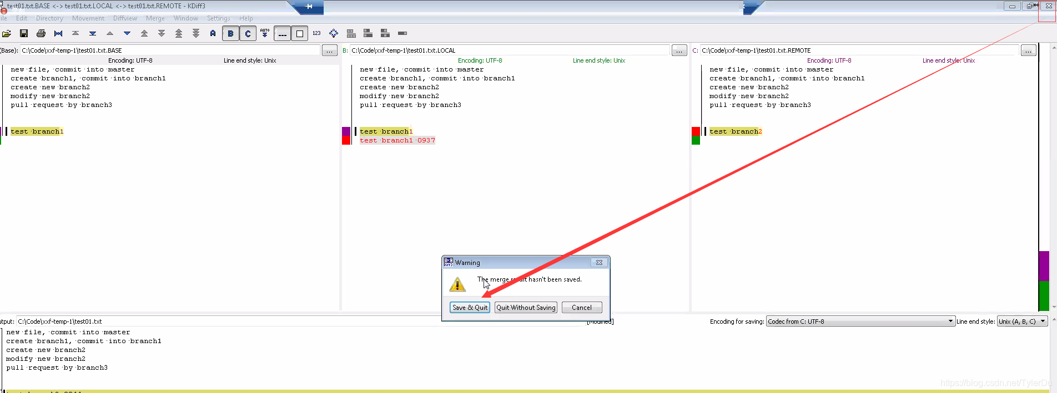
Task: Open the Directory menu
Action: [49, 18]
